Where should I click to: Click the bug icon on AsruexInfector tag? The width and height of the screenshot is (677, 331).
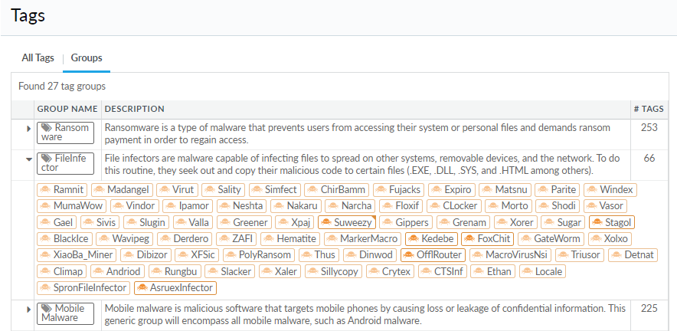(x=142, y=288)
